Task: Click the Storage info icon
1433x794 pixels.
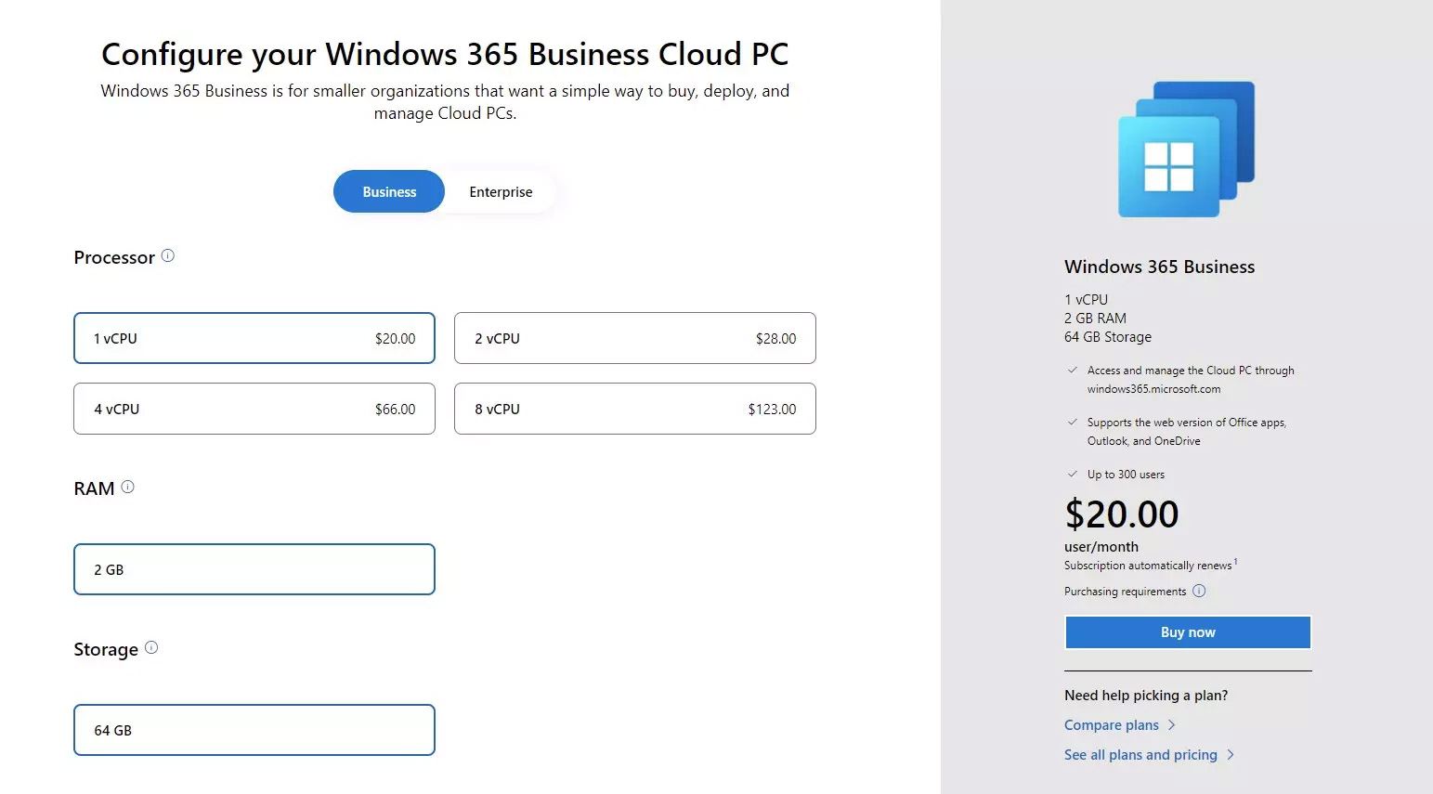Action: click(151, 648)
